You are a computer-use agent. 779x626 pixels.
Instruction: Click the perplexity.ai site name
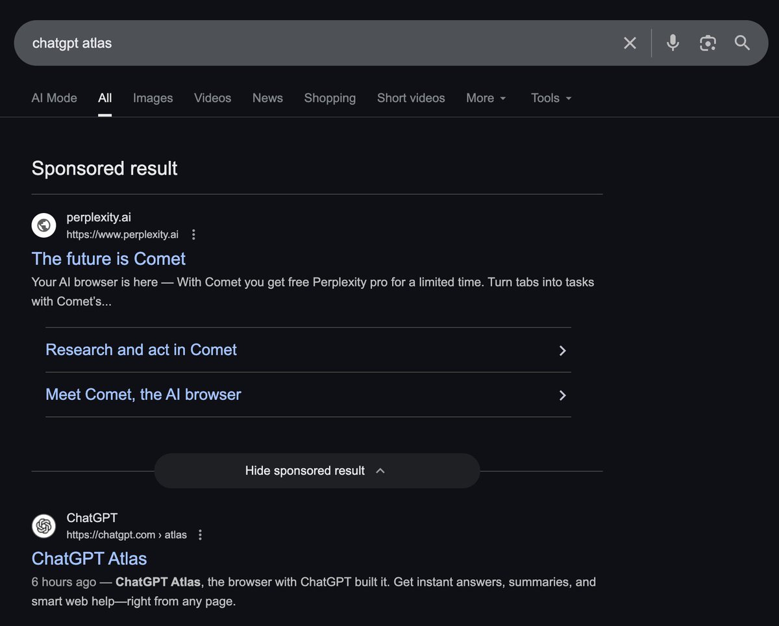pos(99,218)
